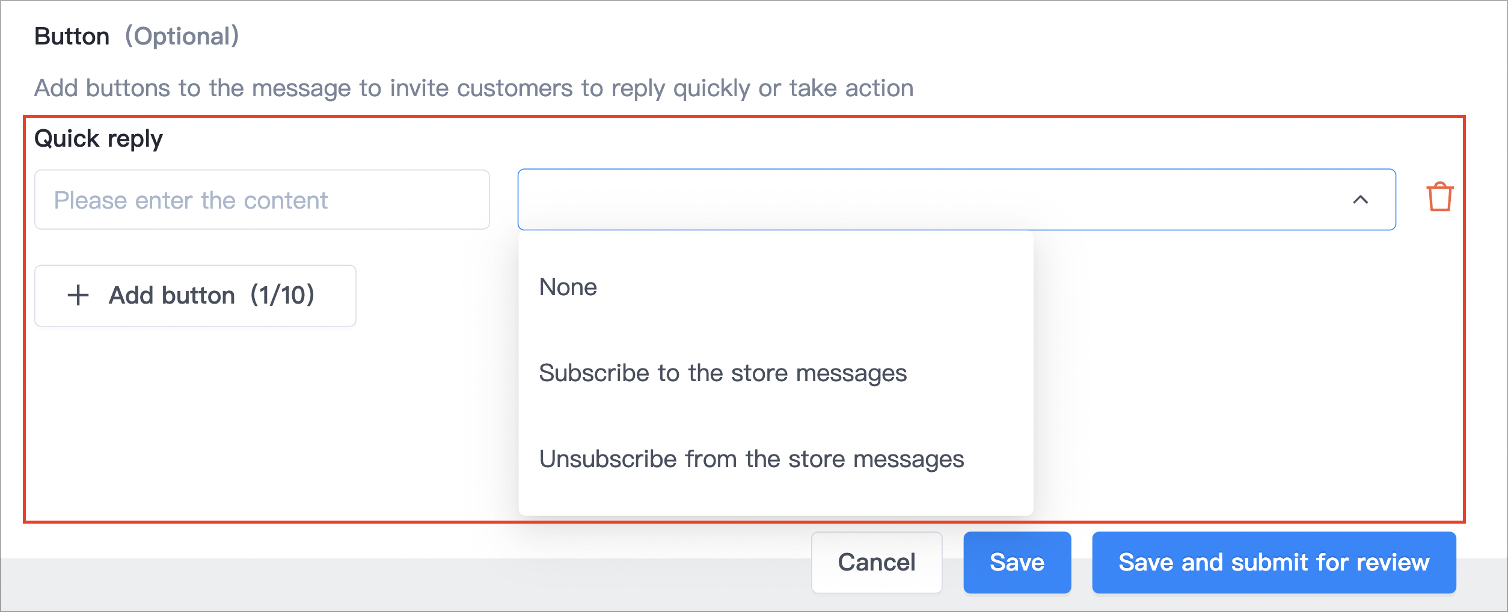
Task: Click the gray '(Optional)' label text
Action: (182, 37)
